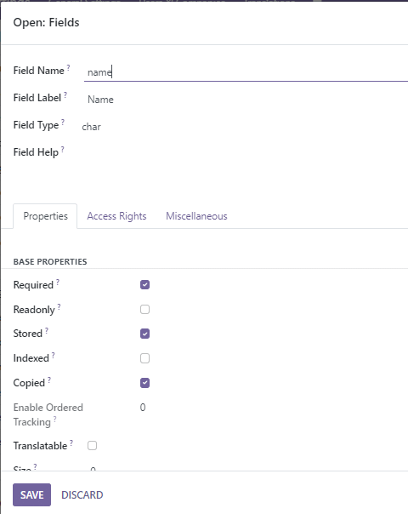Switch to the Access Rights tab
Image resolution: width=408 pixels, height=514 pixels.
pos(116,216)
